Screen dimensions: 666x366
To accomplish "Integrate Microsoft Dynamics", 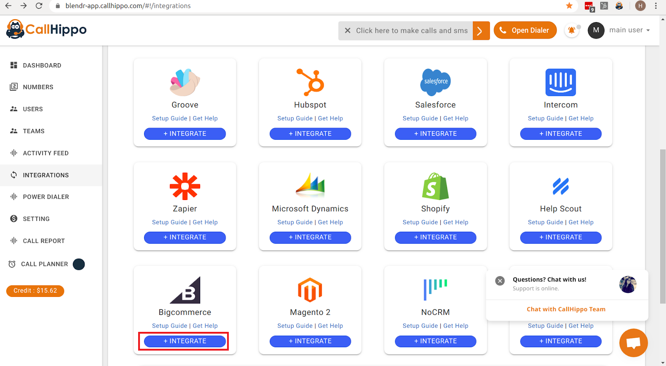I will (x=310, y=237).
